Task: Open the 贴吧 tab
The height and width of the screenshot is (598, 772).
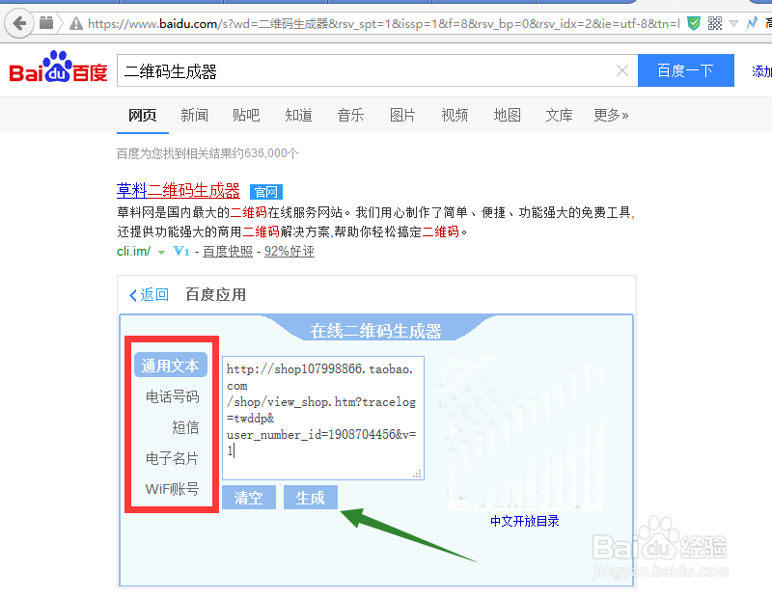Action: [246, 115]
